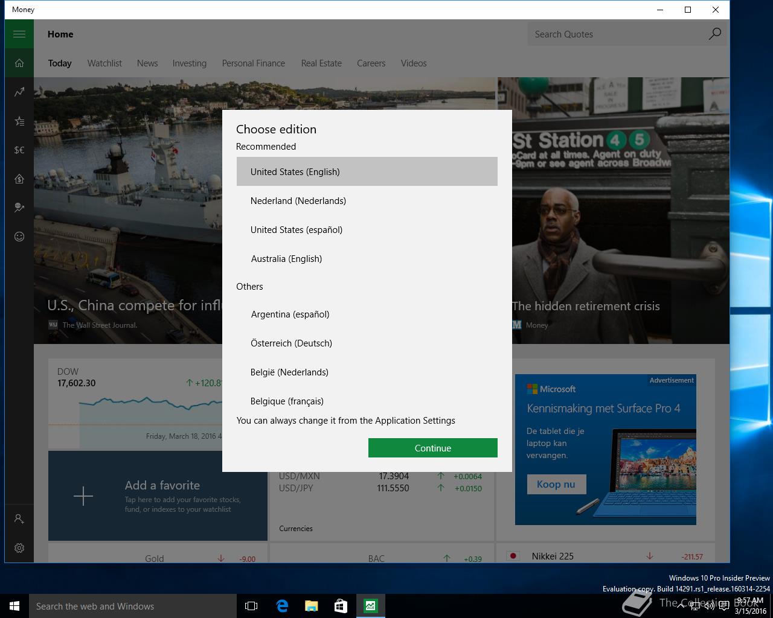Viewport: 773px width, 618px height.
Task: Select Österreich (Deutsch) edition
Action: [367, 343]
